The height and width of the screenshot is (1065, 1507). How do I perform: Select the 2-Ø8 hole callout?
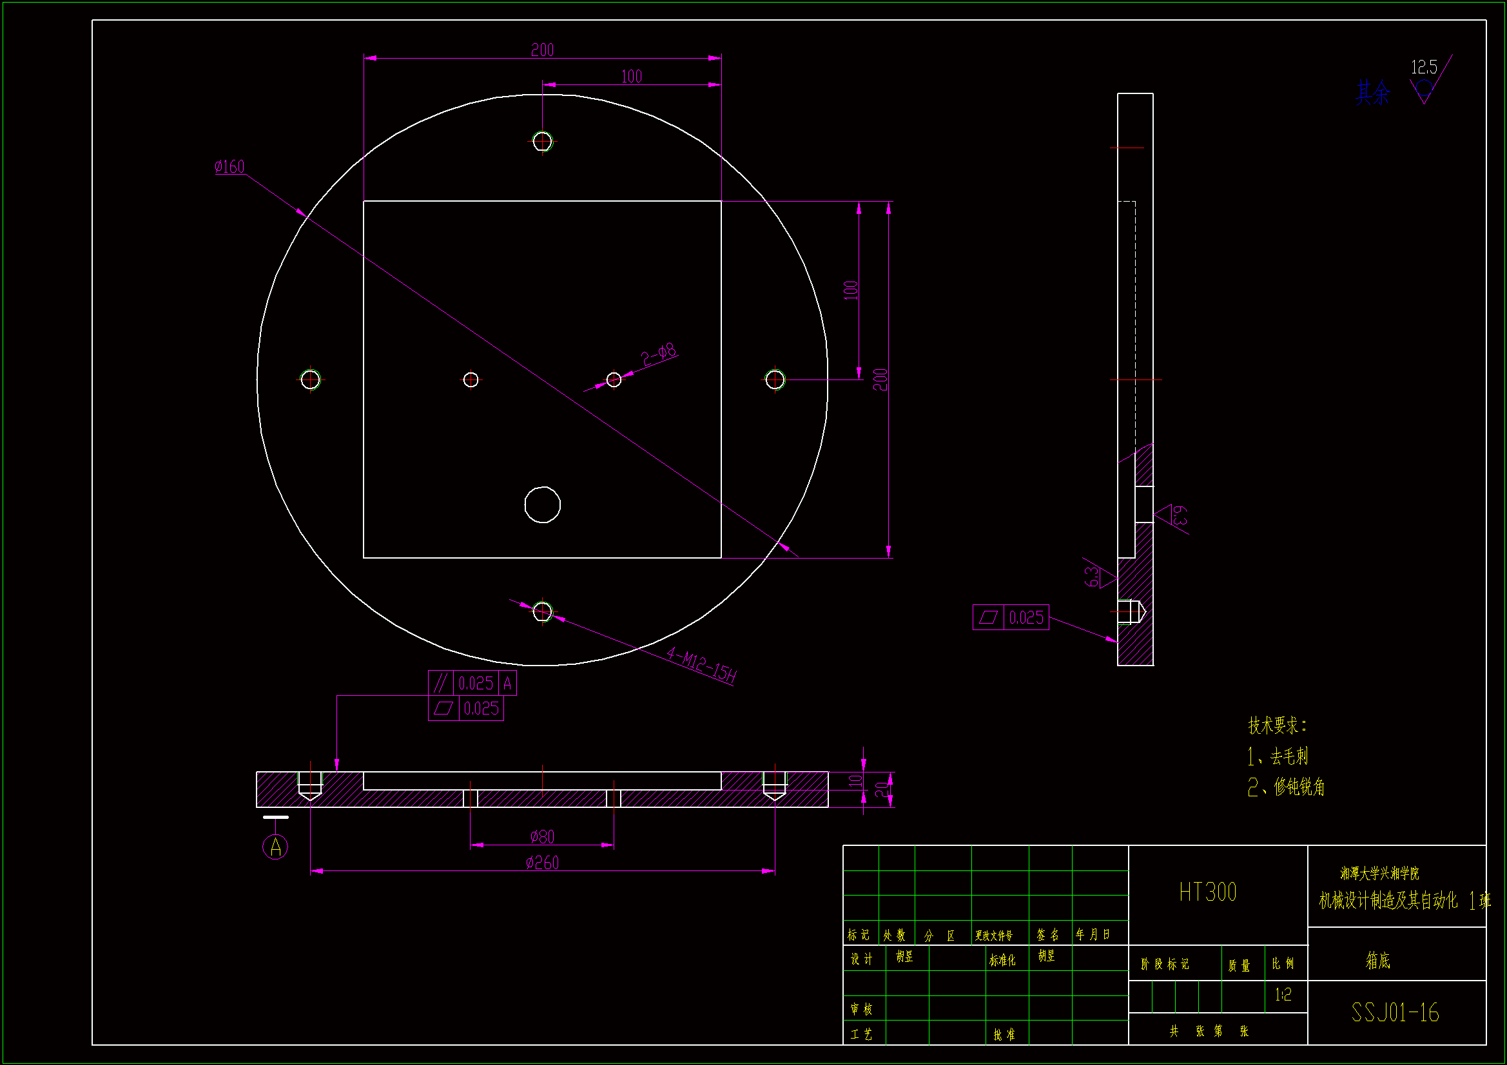click(x=658, y=354)
